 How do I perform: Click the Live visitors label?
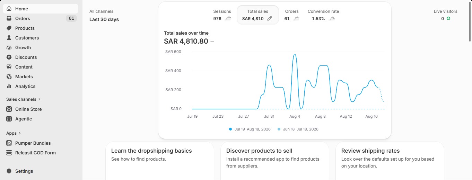(446, 11)
